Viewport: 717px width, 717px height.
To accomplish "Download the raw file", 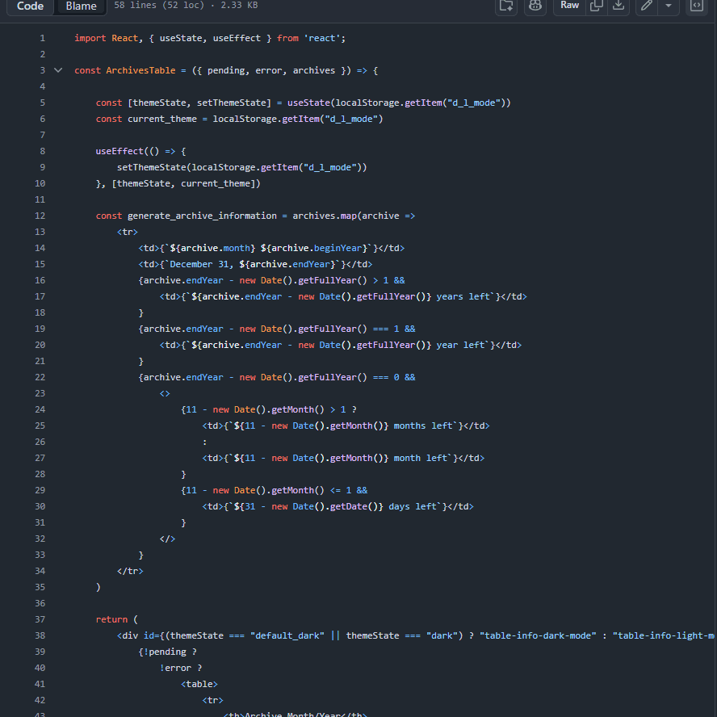I will click(618, 6).
